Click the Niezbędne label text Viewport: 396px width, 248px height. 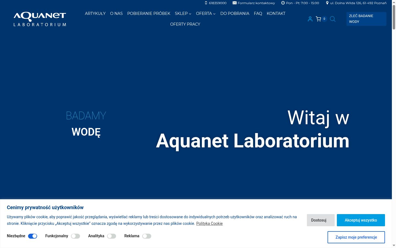[16, 236]
